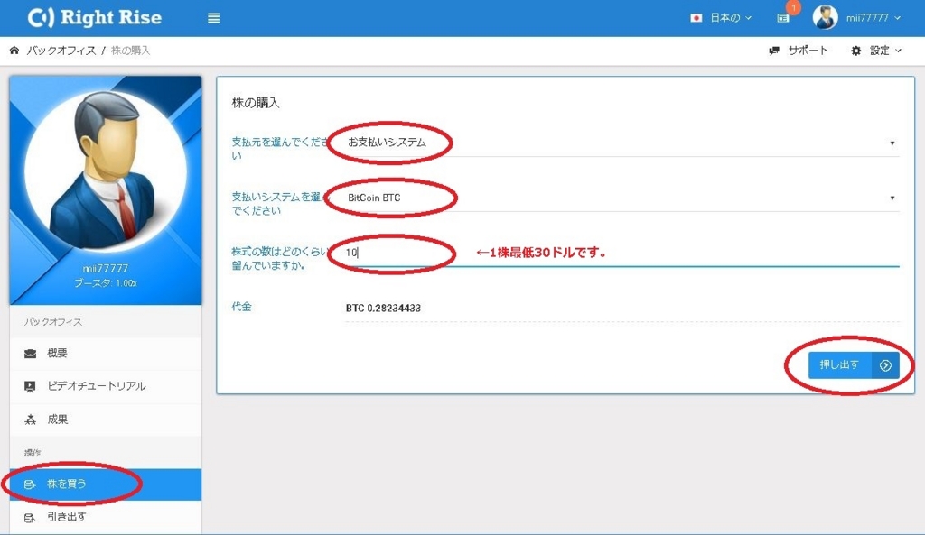Select 株を買う in the sidebar
This screenshot has height=535, width=925.
click(x=106, y=484)
